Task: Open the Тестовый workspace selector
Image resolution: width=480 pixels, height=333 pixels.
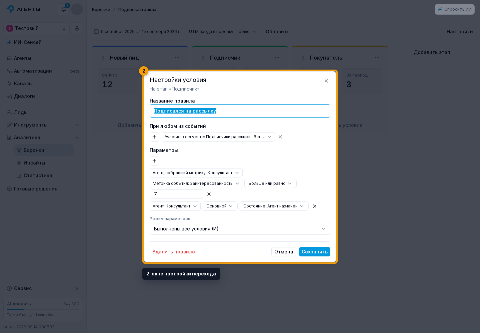Action: pos(37,28)
